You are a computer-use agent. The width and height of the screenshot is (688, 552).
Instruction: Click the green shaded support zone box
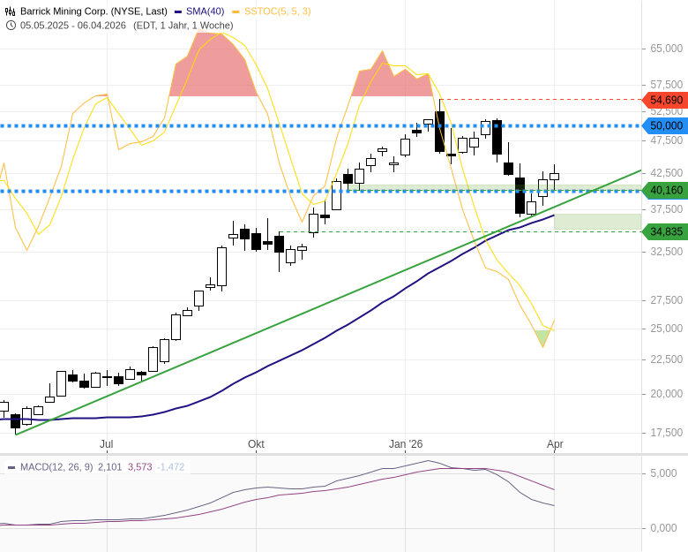[x=597, y=222]
